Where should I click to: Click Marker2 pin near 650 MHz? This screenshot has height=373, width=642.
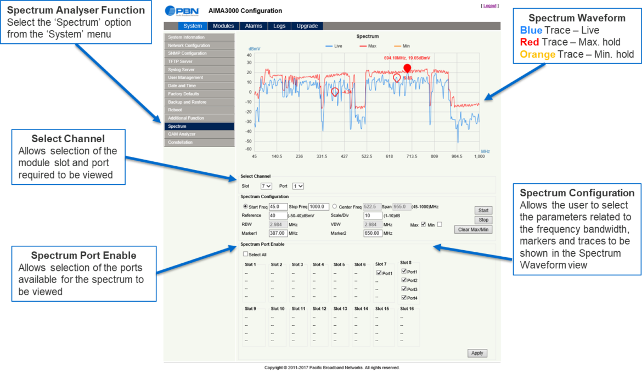pos(397,78)
